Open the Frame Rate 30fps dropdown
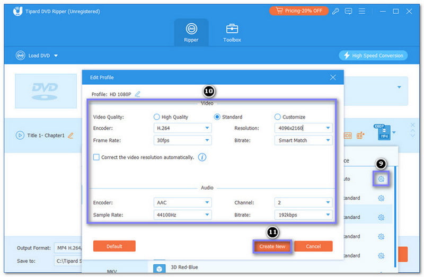This screenshot has height=277, width=424. (x=182, y=140)
